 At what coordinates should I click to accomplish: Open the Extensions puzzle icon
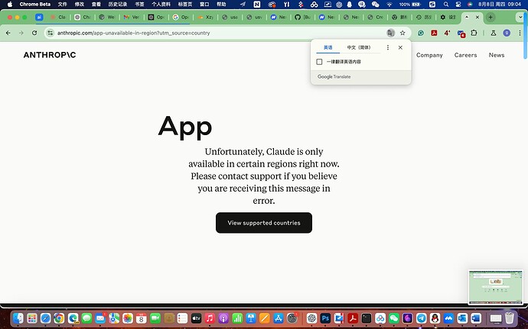coord(474,33)
